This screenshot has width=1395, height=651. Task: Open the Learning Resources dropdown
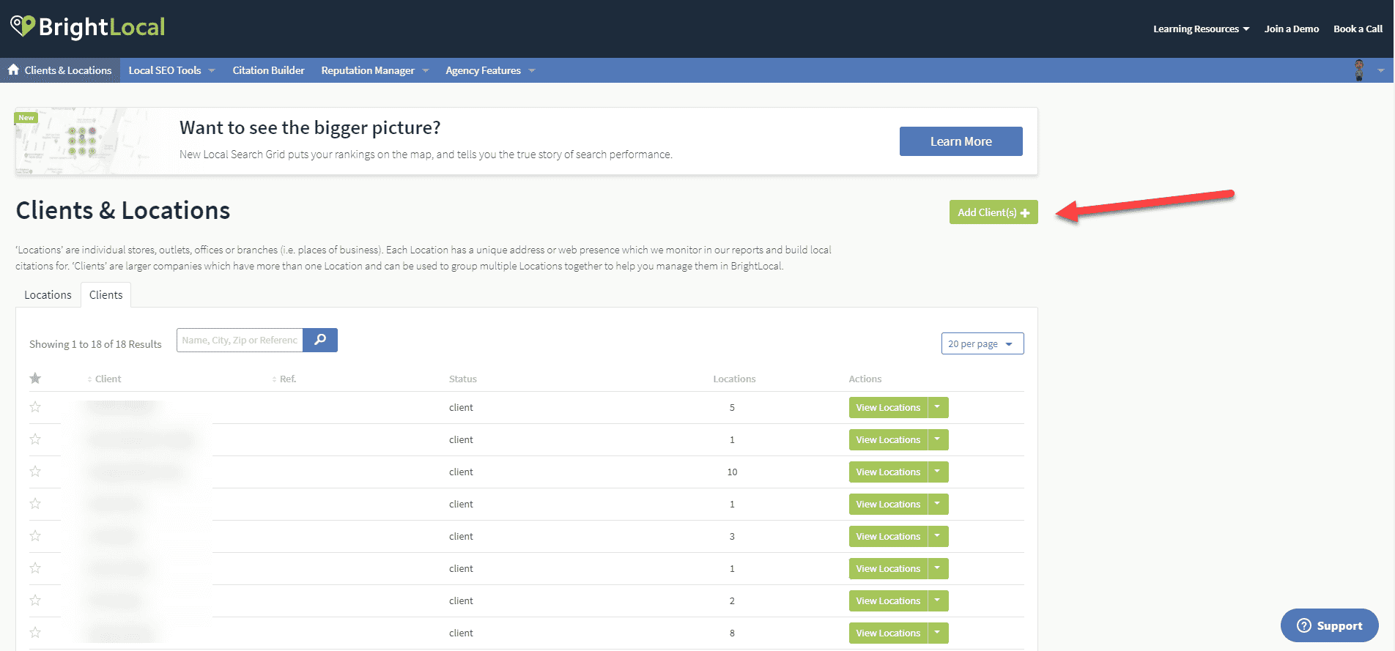point(1201,29)
